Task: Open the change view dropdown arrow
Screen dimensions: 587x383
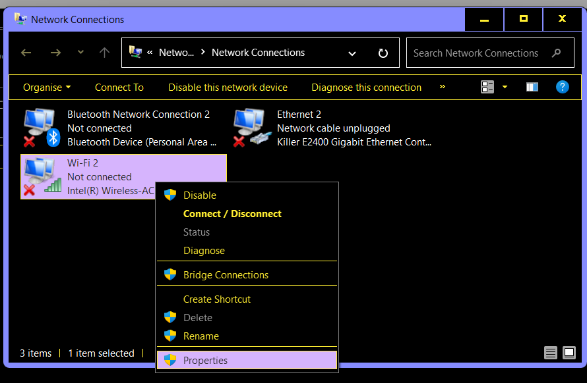Action: pyautogui.click(x=505, y=86)
